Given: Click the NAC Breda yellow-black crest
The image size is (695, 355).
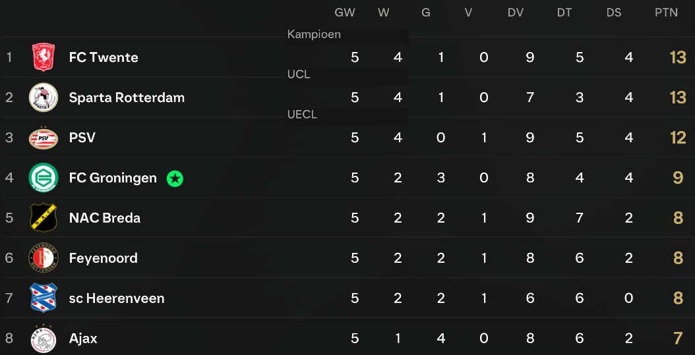Looking at the screenshot, I should (x=44, y=218).
